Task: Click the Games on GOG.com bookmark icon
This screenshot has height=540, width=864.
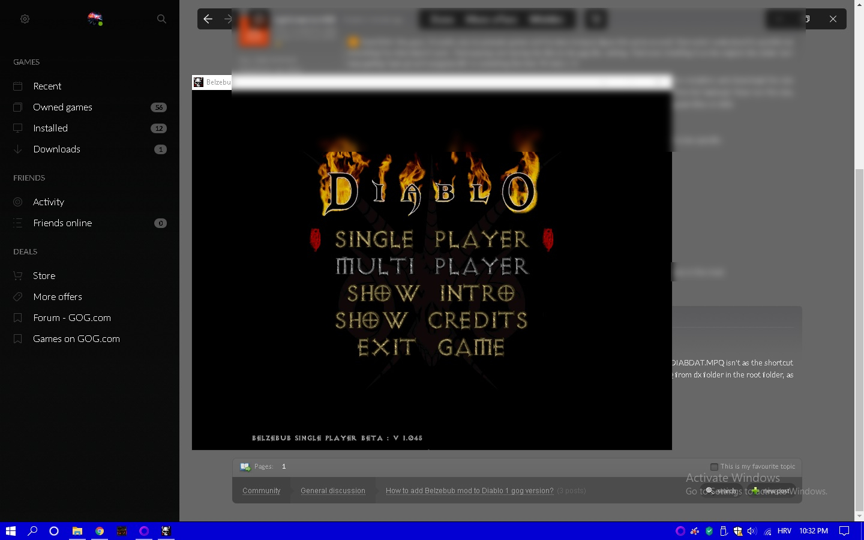Action: tap(18, 339)
